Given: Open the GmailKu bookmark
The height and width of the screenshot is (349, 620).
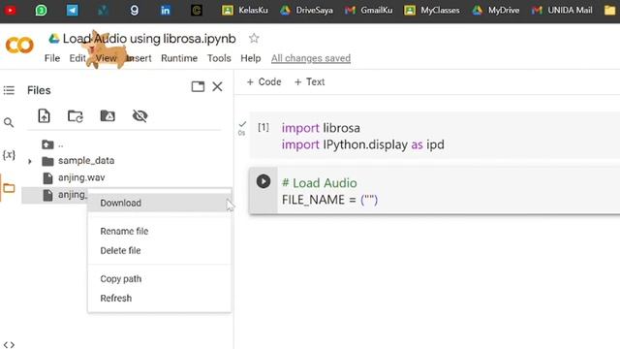Looking at the screenshot, I should (x=368, y=10).
